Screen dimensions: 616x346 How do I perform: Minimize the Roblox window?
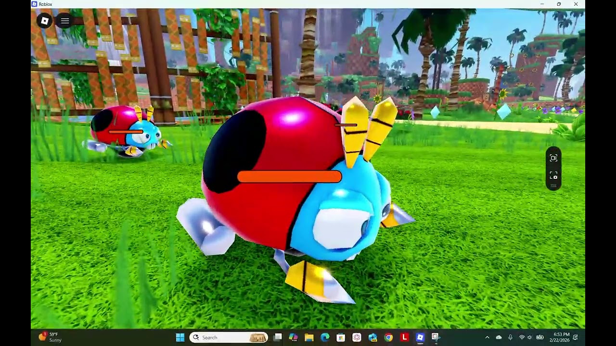click(x=542, y=4)
